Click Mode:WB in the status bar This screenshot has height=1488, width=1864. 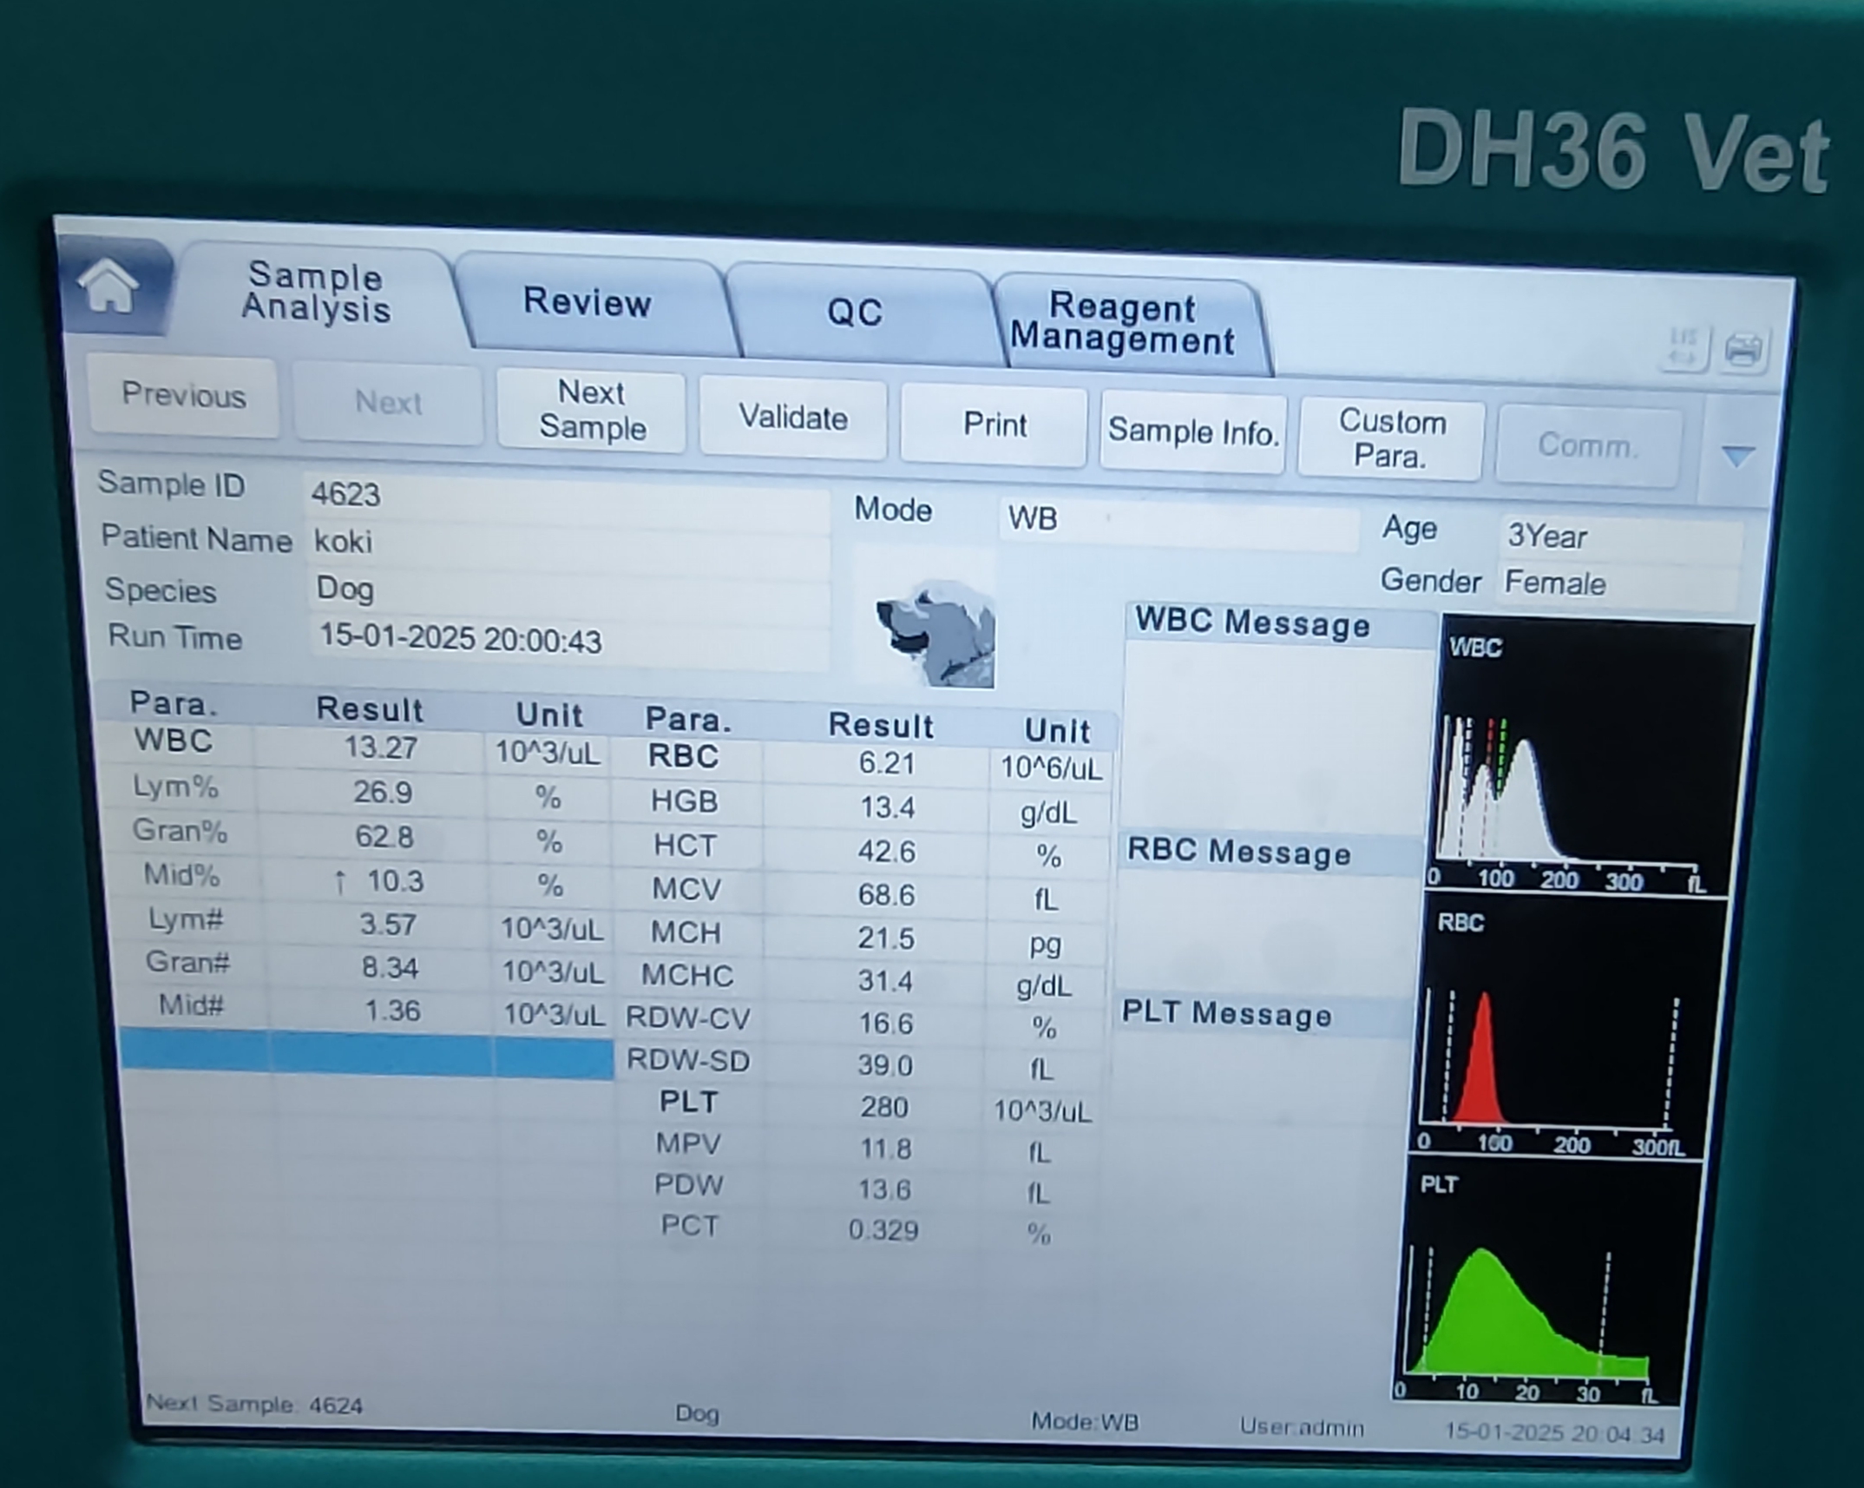(1085, 1422)
